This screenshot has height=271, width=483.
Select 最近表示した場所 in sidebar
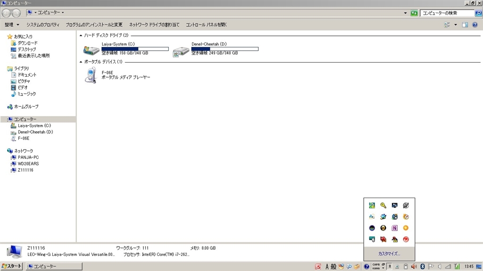[33, 56]
